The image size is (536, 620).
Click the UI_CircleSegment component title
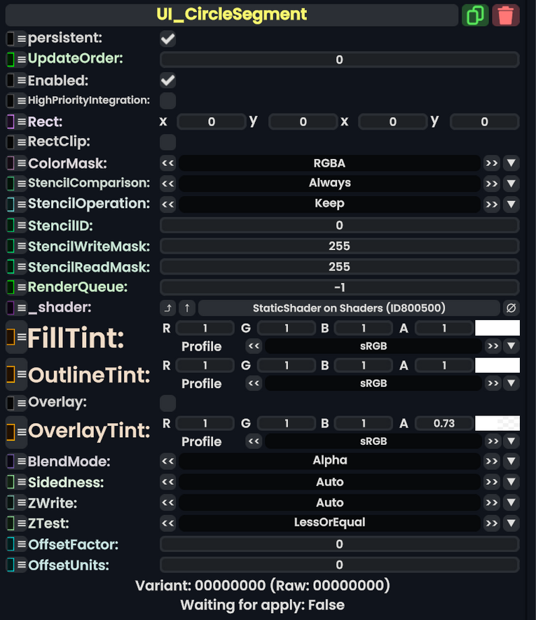pos(231,15)
